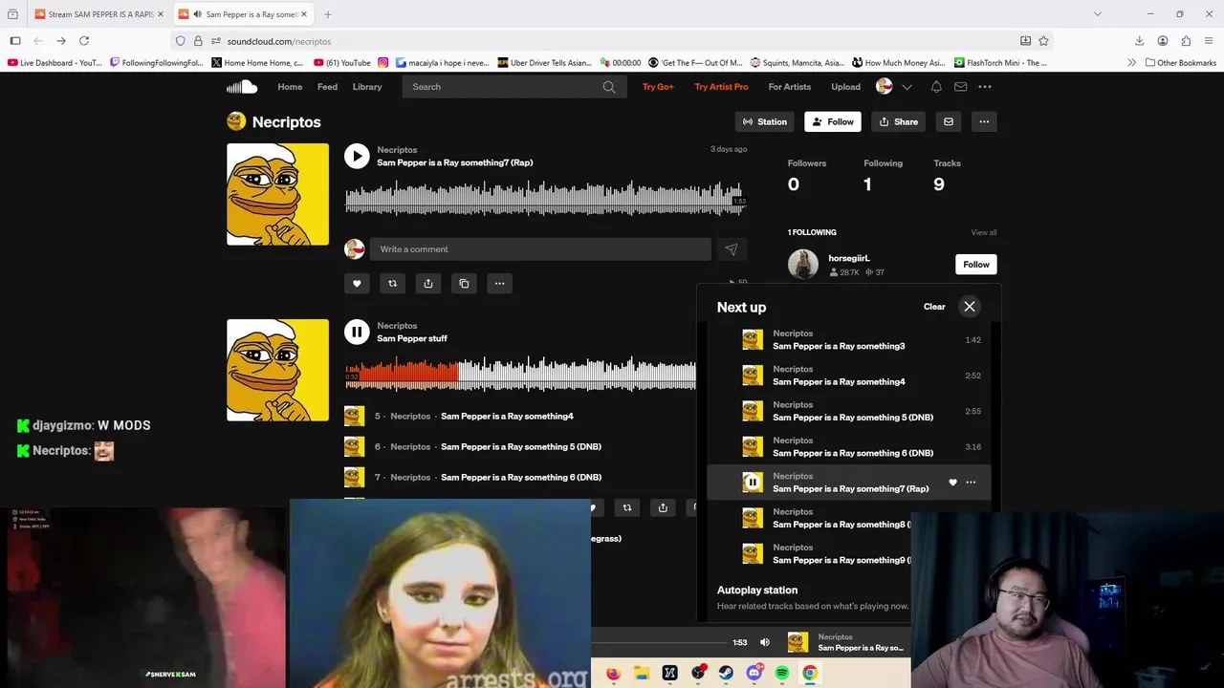View all following accounts
This screenshot has height=688, width=1224.
click(x=984, y=232)
